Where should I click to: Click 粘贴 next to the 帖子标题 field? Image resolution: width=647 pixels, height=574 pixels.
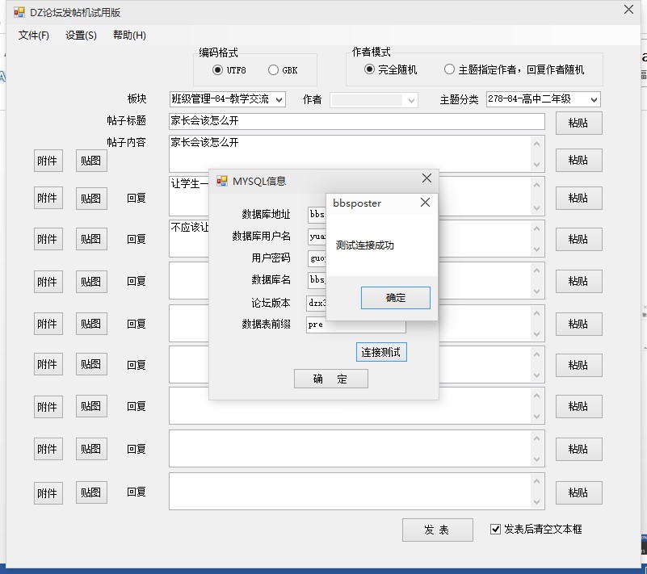578,123
